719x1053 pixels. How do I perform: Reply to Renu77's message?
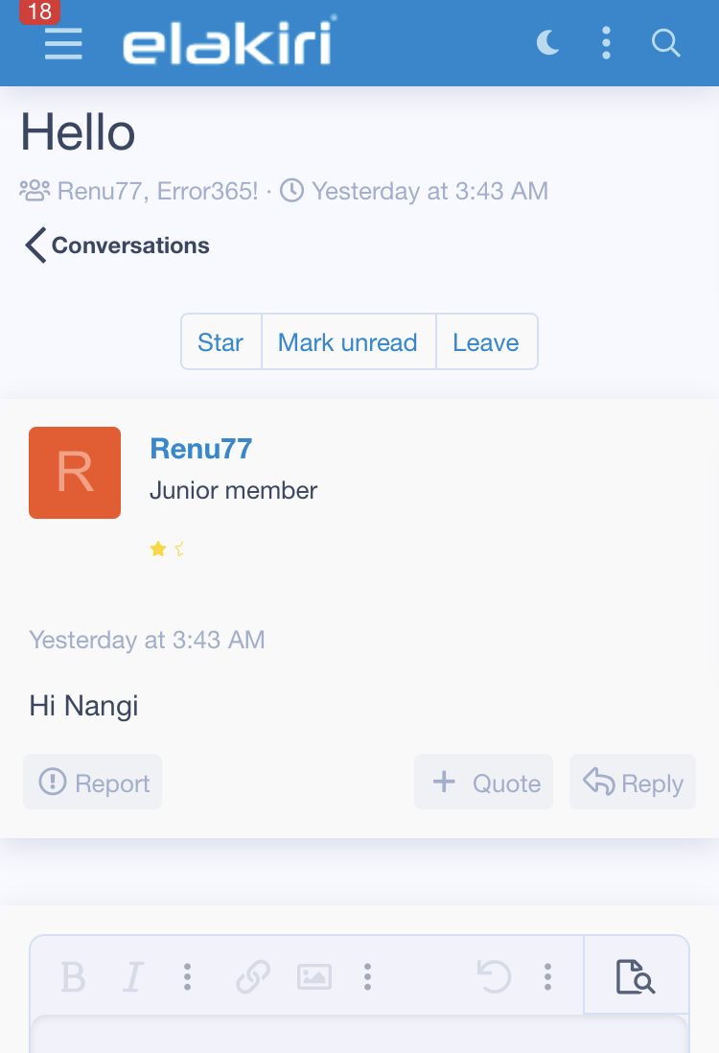click(633, 782)
